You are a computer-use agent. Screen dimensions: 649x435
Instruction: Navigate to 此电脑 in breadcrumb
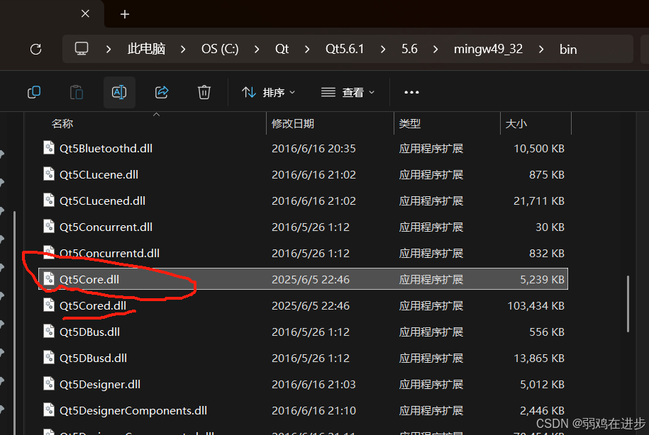(147, 49)
